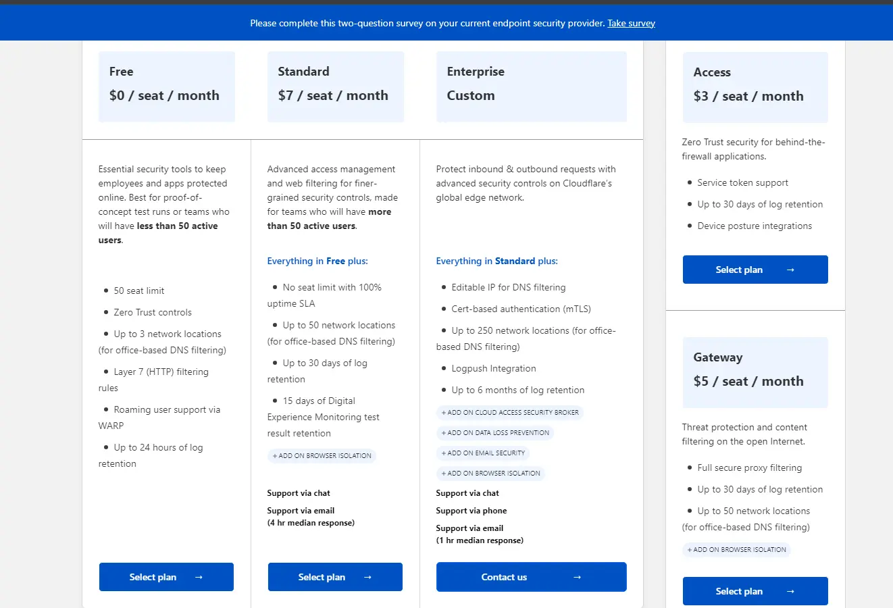Click 'Cert-based authentication (mTLS)' bullet
893x608 pixels.
[521, 309]
